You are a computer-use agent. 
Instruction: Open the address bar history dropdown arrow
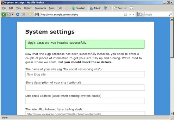pos(134,15)
